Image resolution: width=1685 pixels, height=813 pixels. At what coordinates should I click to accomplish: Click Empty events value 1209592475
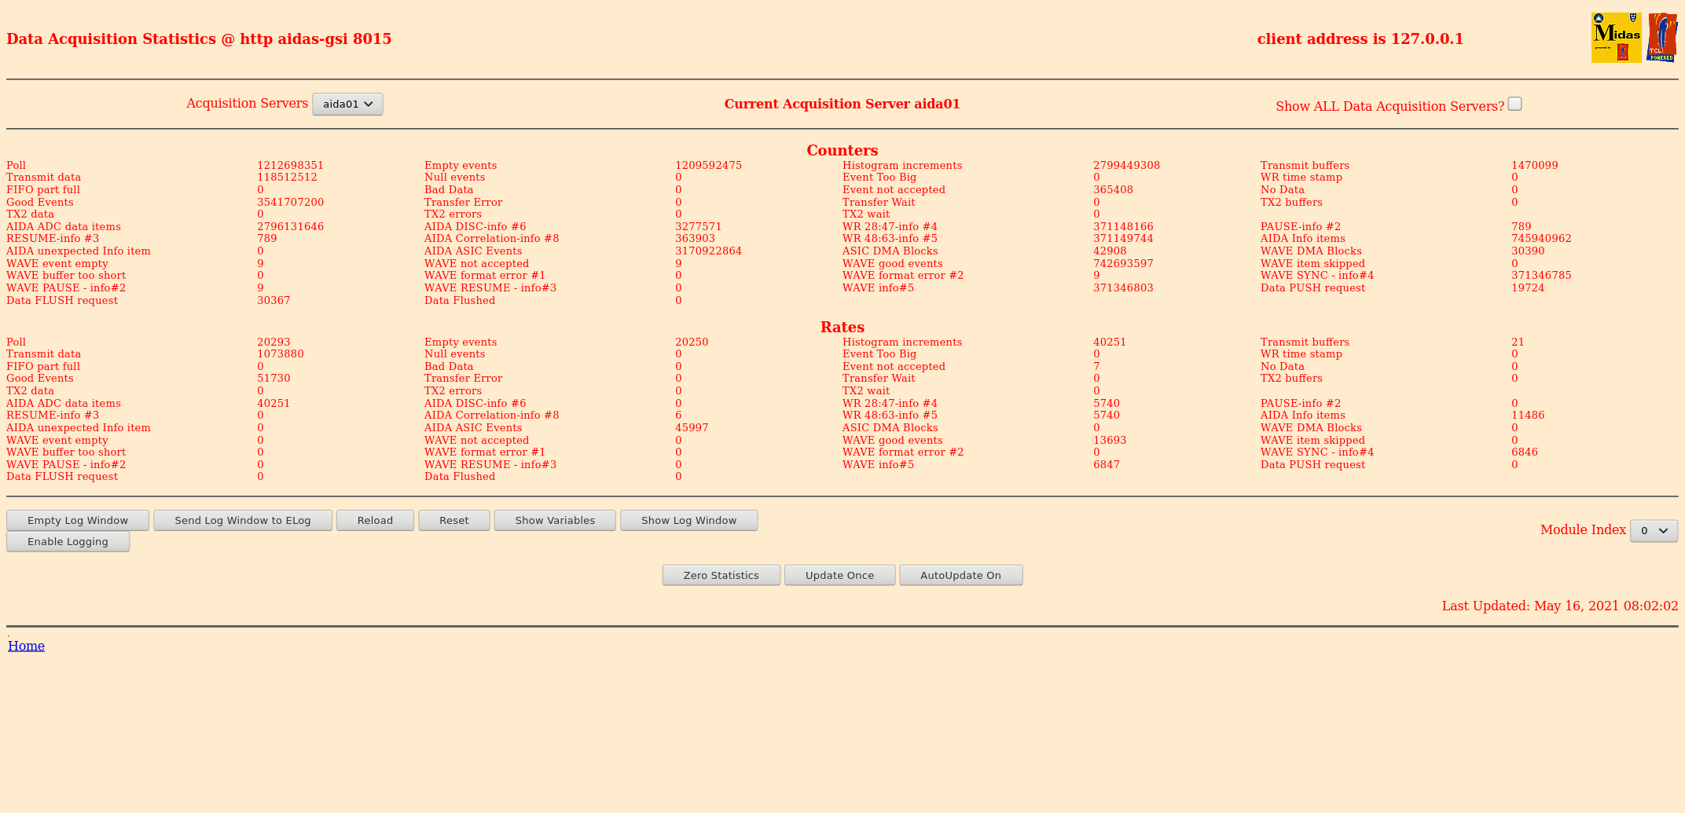(x=708, y=165)
